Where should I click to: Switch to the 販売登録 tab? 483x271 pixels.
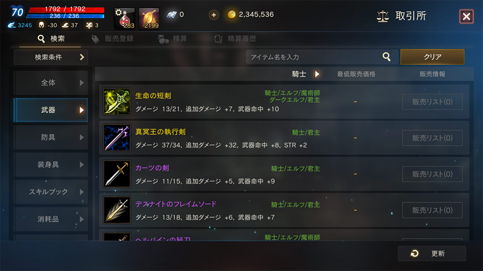point(113,39)
